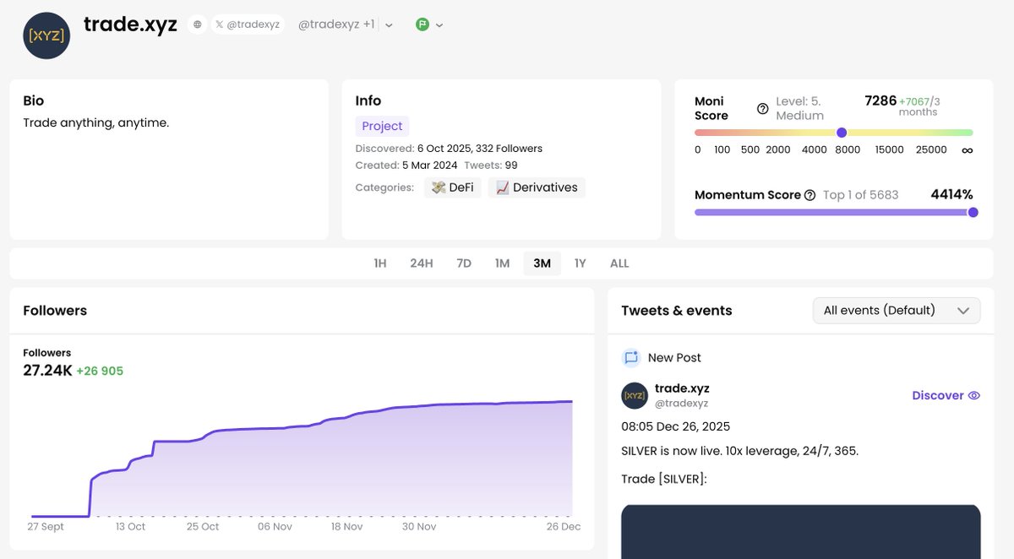Choose the ALL time range tab

tap(619, 263)
